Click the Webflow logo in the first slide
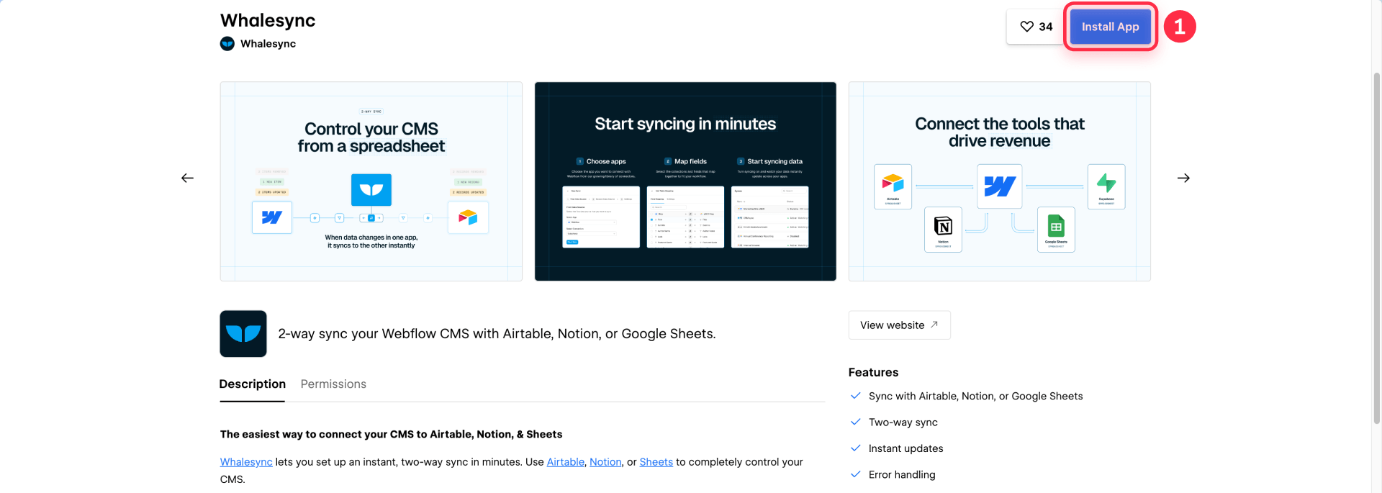The width and height of the screenshot is (1382, 493). coord(272,217)
